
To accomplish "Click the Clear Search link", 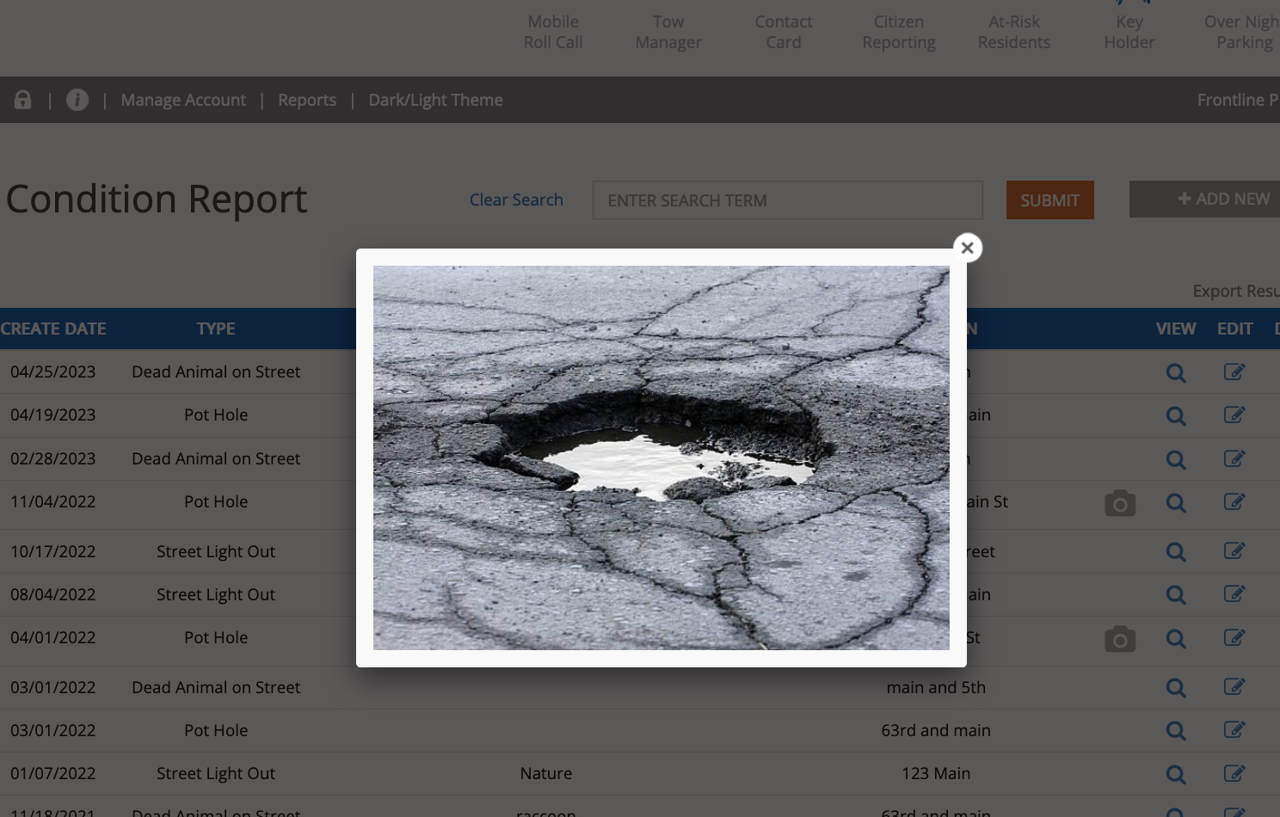I will [516, 200].
